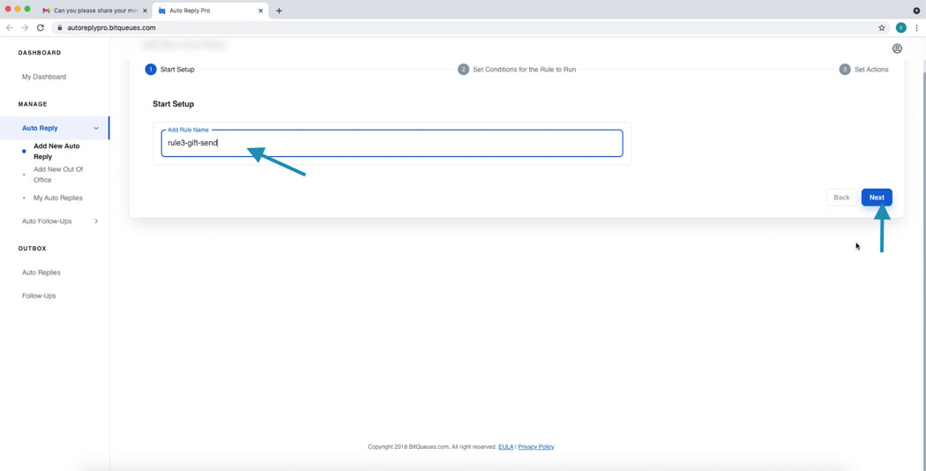This screenshot has height=471, width=926.
Task: Close the Auto Reply Pro tab
Action: (260, 11)
